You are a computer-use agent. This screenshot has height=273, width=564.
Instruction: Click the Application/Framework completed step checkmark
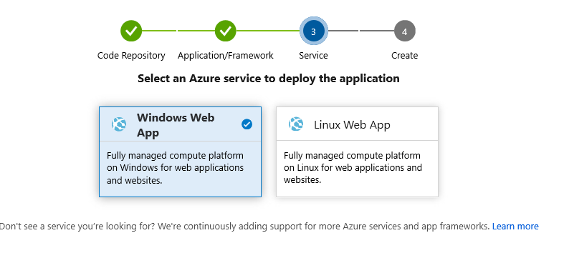226,31
